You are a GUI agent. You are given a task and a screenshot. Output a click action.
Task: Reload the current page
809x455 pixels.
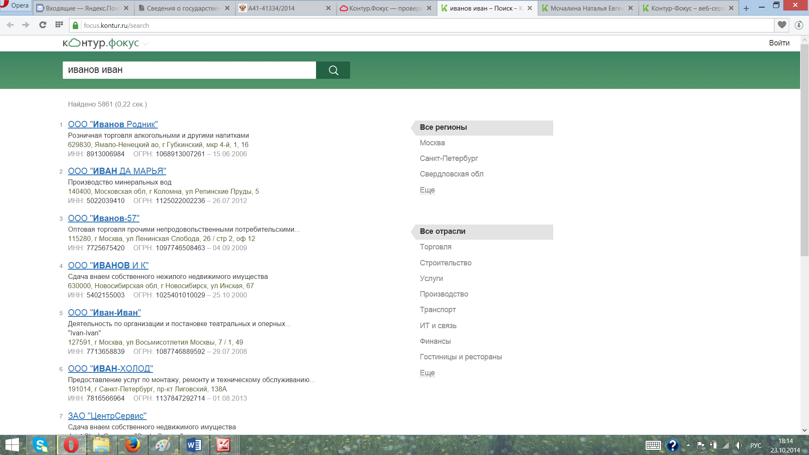pos(43,25)
